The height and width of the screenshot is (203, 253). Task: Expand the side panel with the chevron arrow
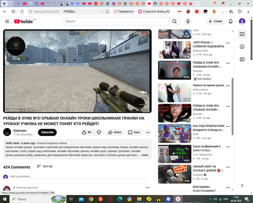pyautogui.click(x=242, y=186)
